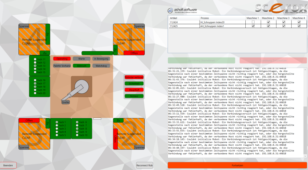Screen dimensions: 308x170
Task: Click the Watchdog status indicator
Action: 101,66
